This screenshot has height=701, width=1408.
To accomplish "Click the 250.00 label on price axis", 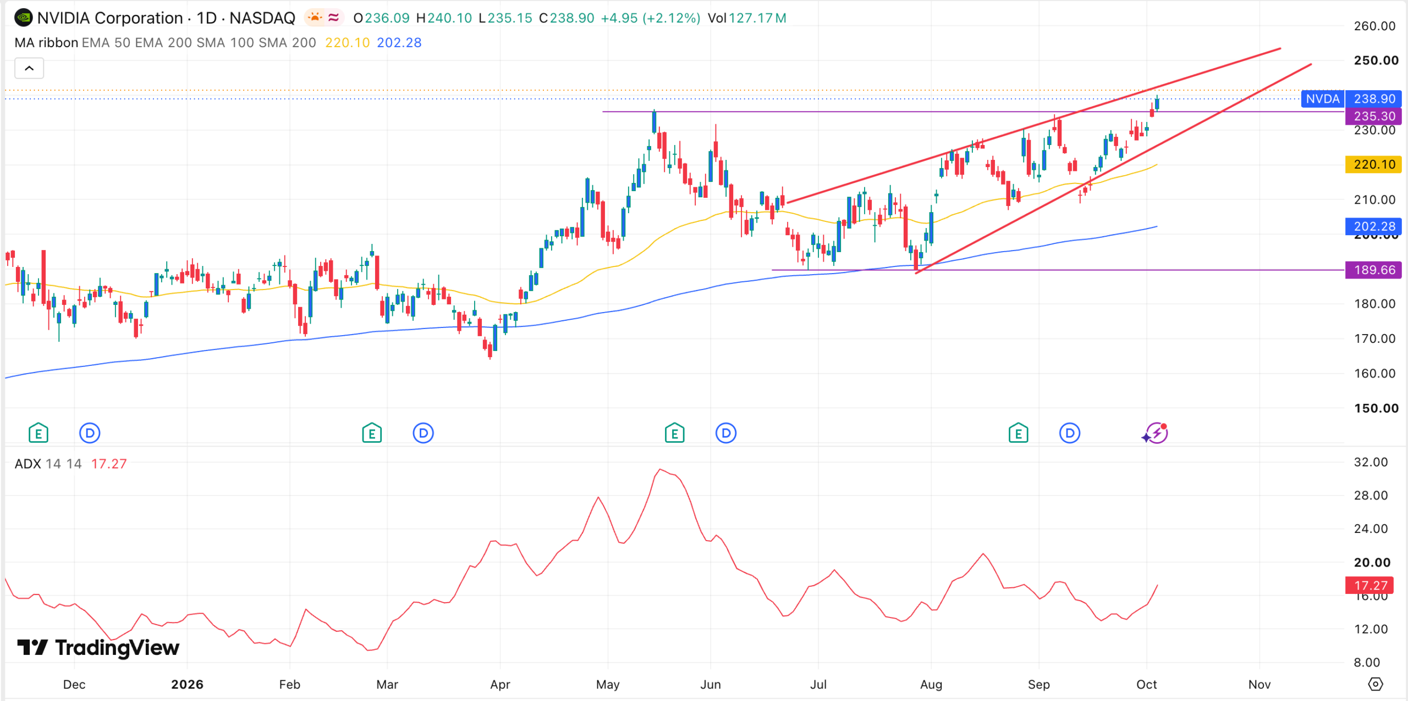I will 1376,60.
